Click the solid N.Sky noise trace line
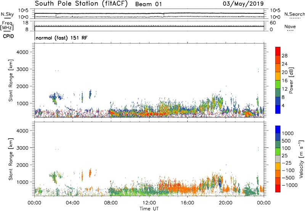The height and width of the screenshot is (211, 305). [149, 13]
